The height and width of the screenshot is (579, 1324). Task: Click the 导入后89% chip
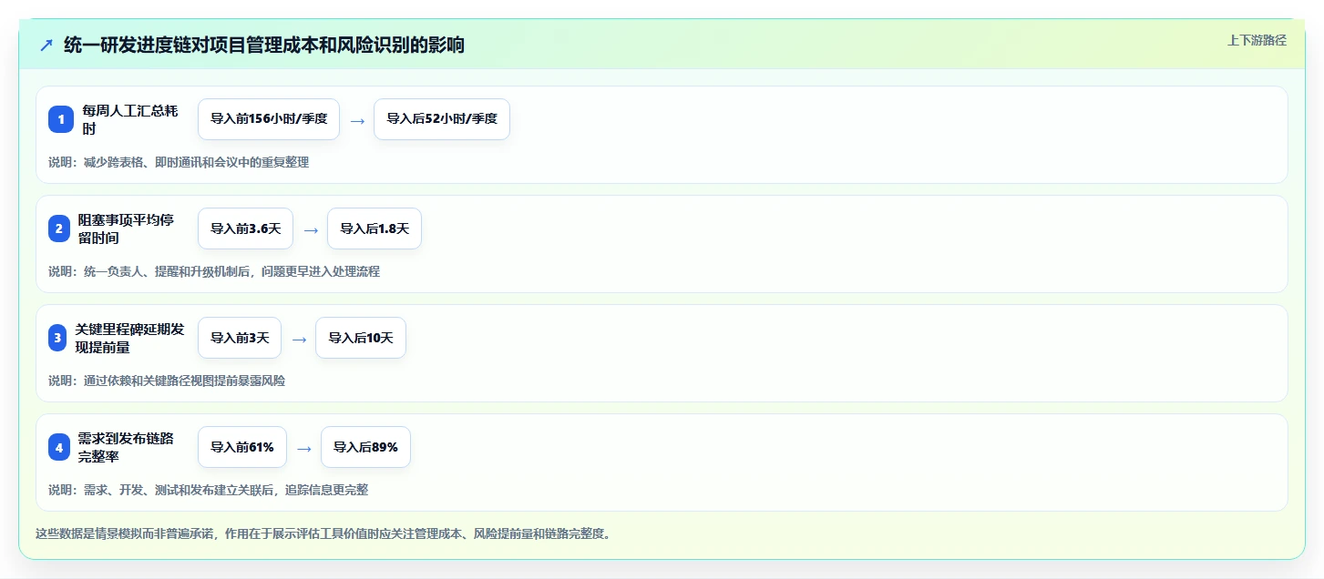(365, 447)
